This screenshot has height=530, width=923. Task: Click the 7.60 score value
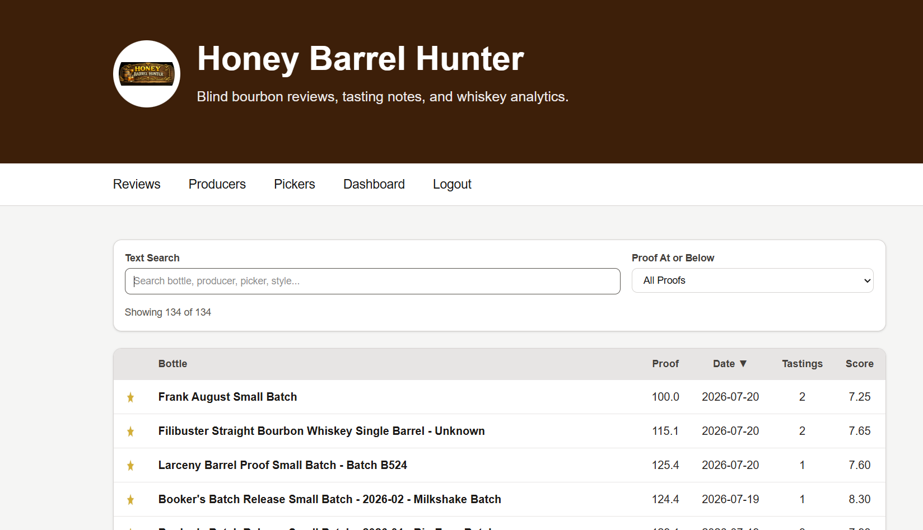coord(860,465)
